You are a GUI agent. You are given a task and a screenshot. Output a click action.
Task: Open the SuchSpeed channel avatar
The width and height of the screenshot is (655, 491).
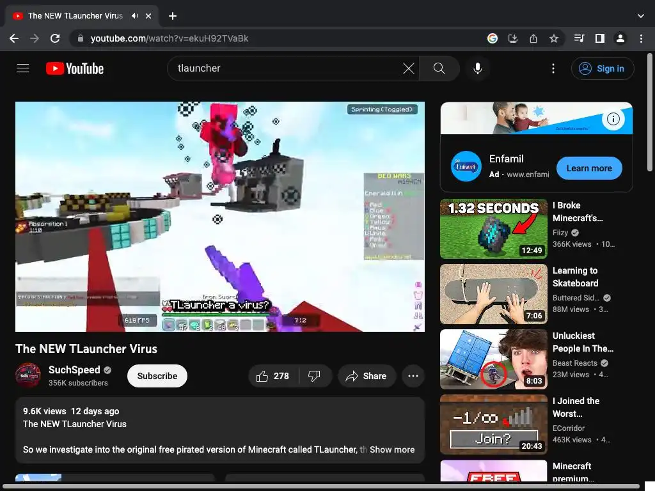pos(28,375)
